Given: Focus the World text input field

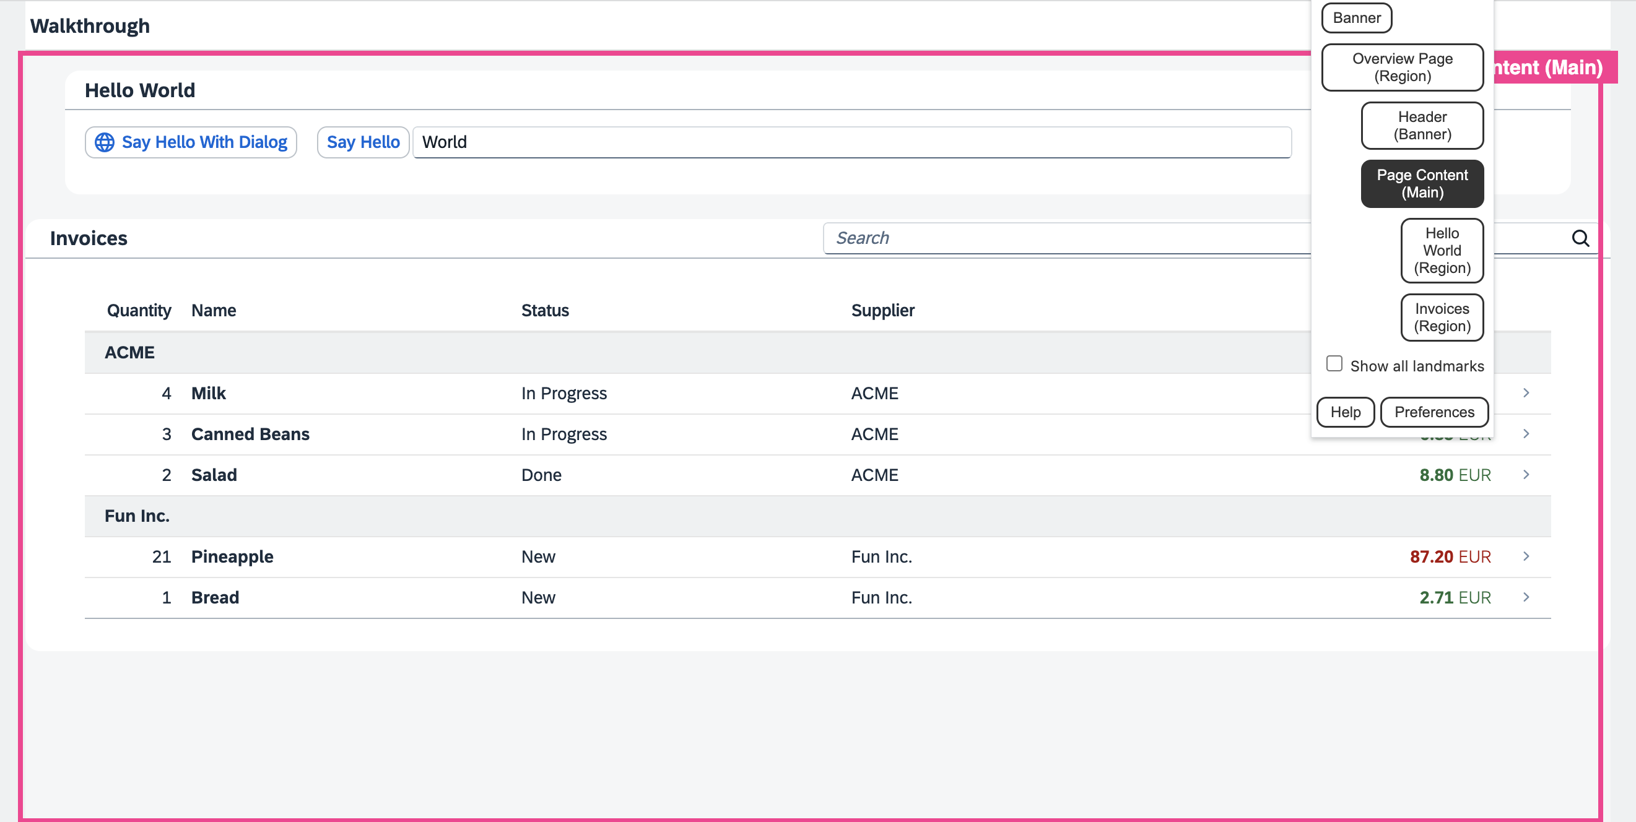Looking at the screenshot, I should [x=851, y=142].
